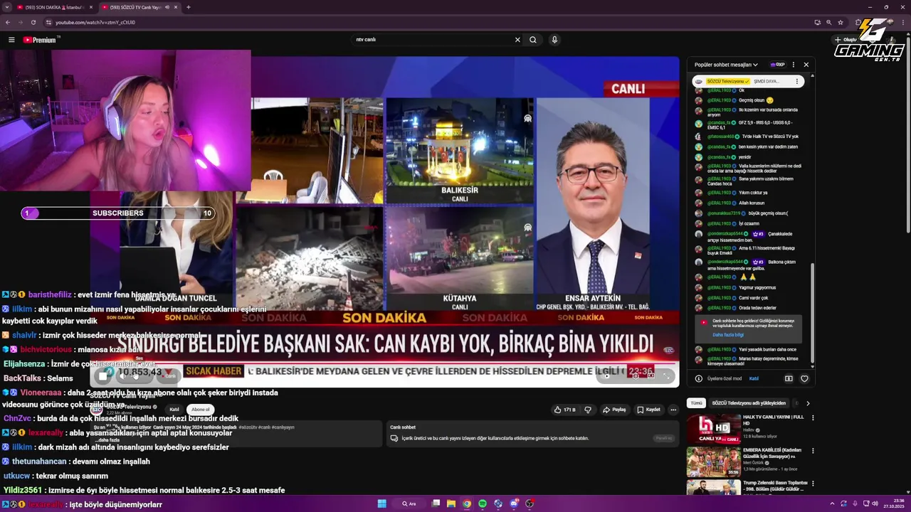The height and width of the screenshot is (512, 911).
Task: Open browser zoom magnifier icon in address bar
Action: click(x=829, y=22)
